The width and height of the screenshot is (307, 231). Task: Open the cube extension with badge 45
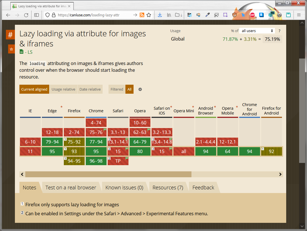pyautogui.click(x=271, y=15)
